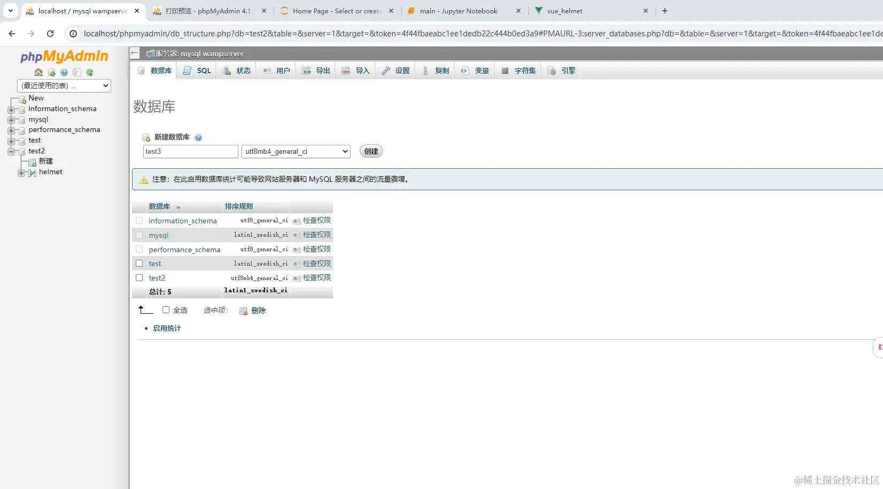Click the 检查权限 icon for test2 row
Screen dimensions: 883x489
pos(297,278)
